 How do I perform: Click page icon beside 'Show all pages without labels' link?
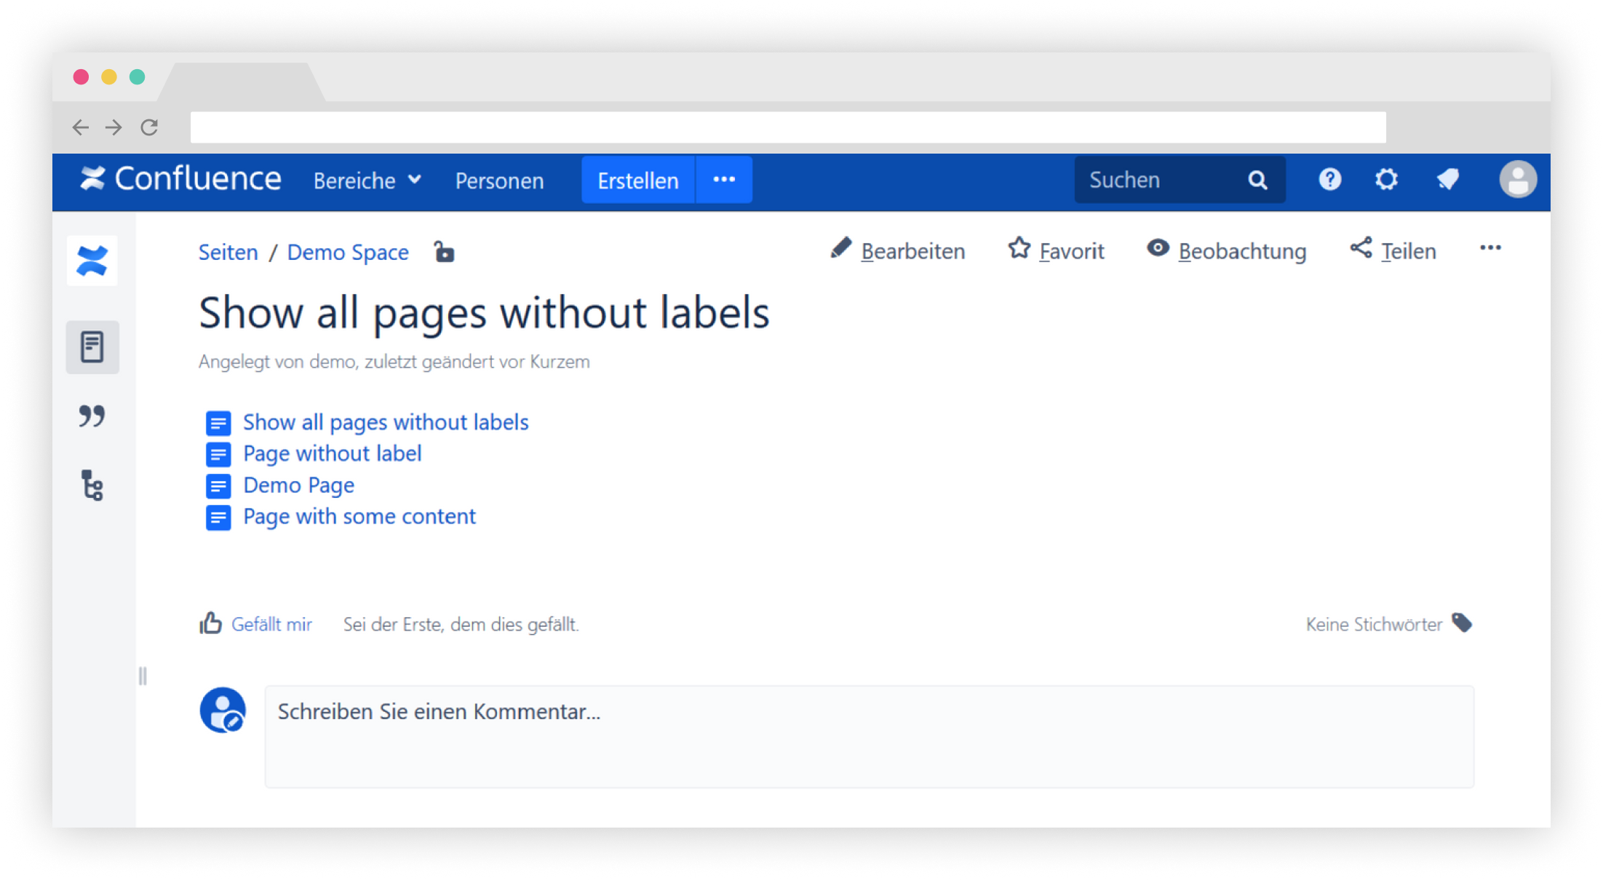coord(218,423)
